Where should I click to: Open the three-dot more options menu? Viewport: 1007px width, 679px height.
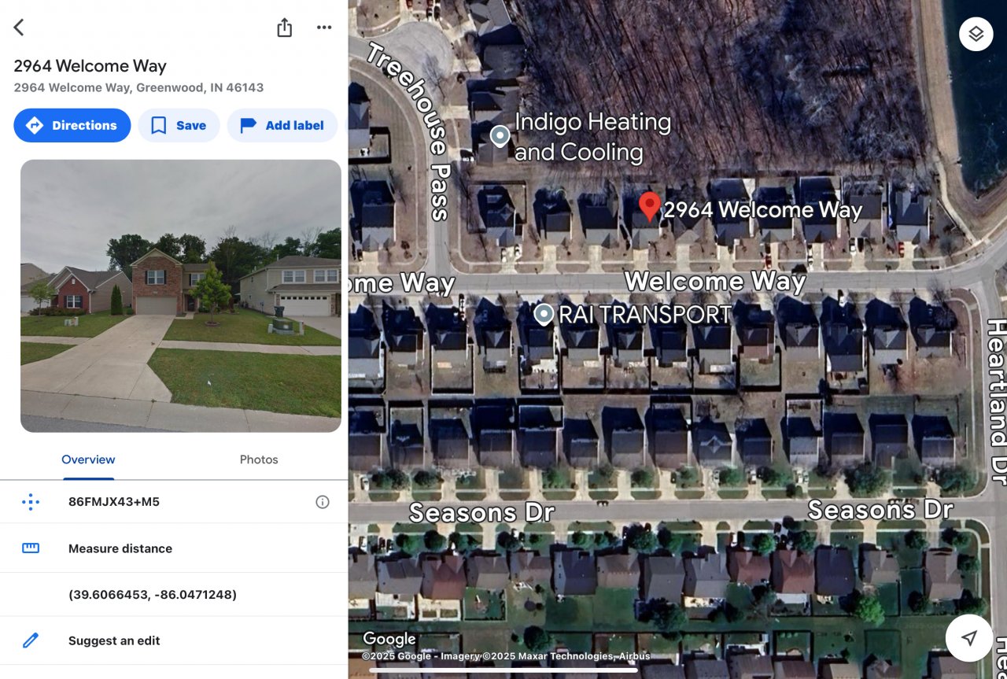(324, 28)
